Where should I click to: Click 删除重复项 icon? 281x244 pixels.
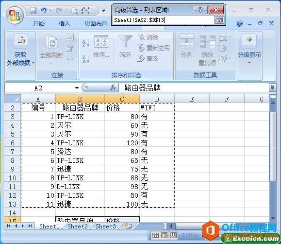click(x=207, y=50)
